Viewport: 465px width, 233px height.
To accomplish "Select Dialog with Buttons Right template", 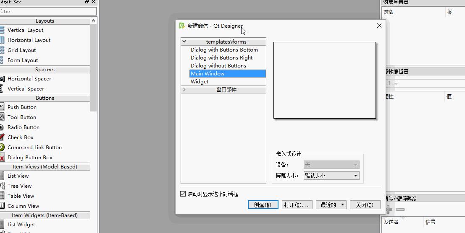I will coord(221,58).
